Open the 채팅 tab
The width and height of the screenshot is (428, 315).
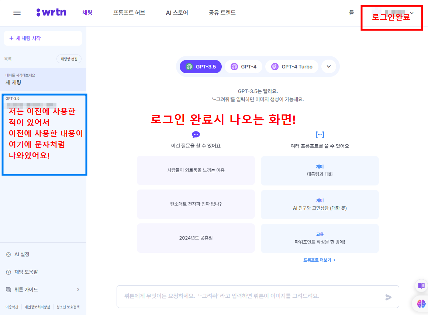point(87,13)
